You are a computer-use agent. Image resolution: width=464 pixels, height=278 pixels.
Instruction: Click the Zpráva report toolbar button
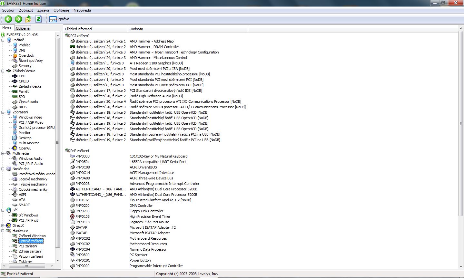(x=59, y=19)
